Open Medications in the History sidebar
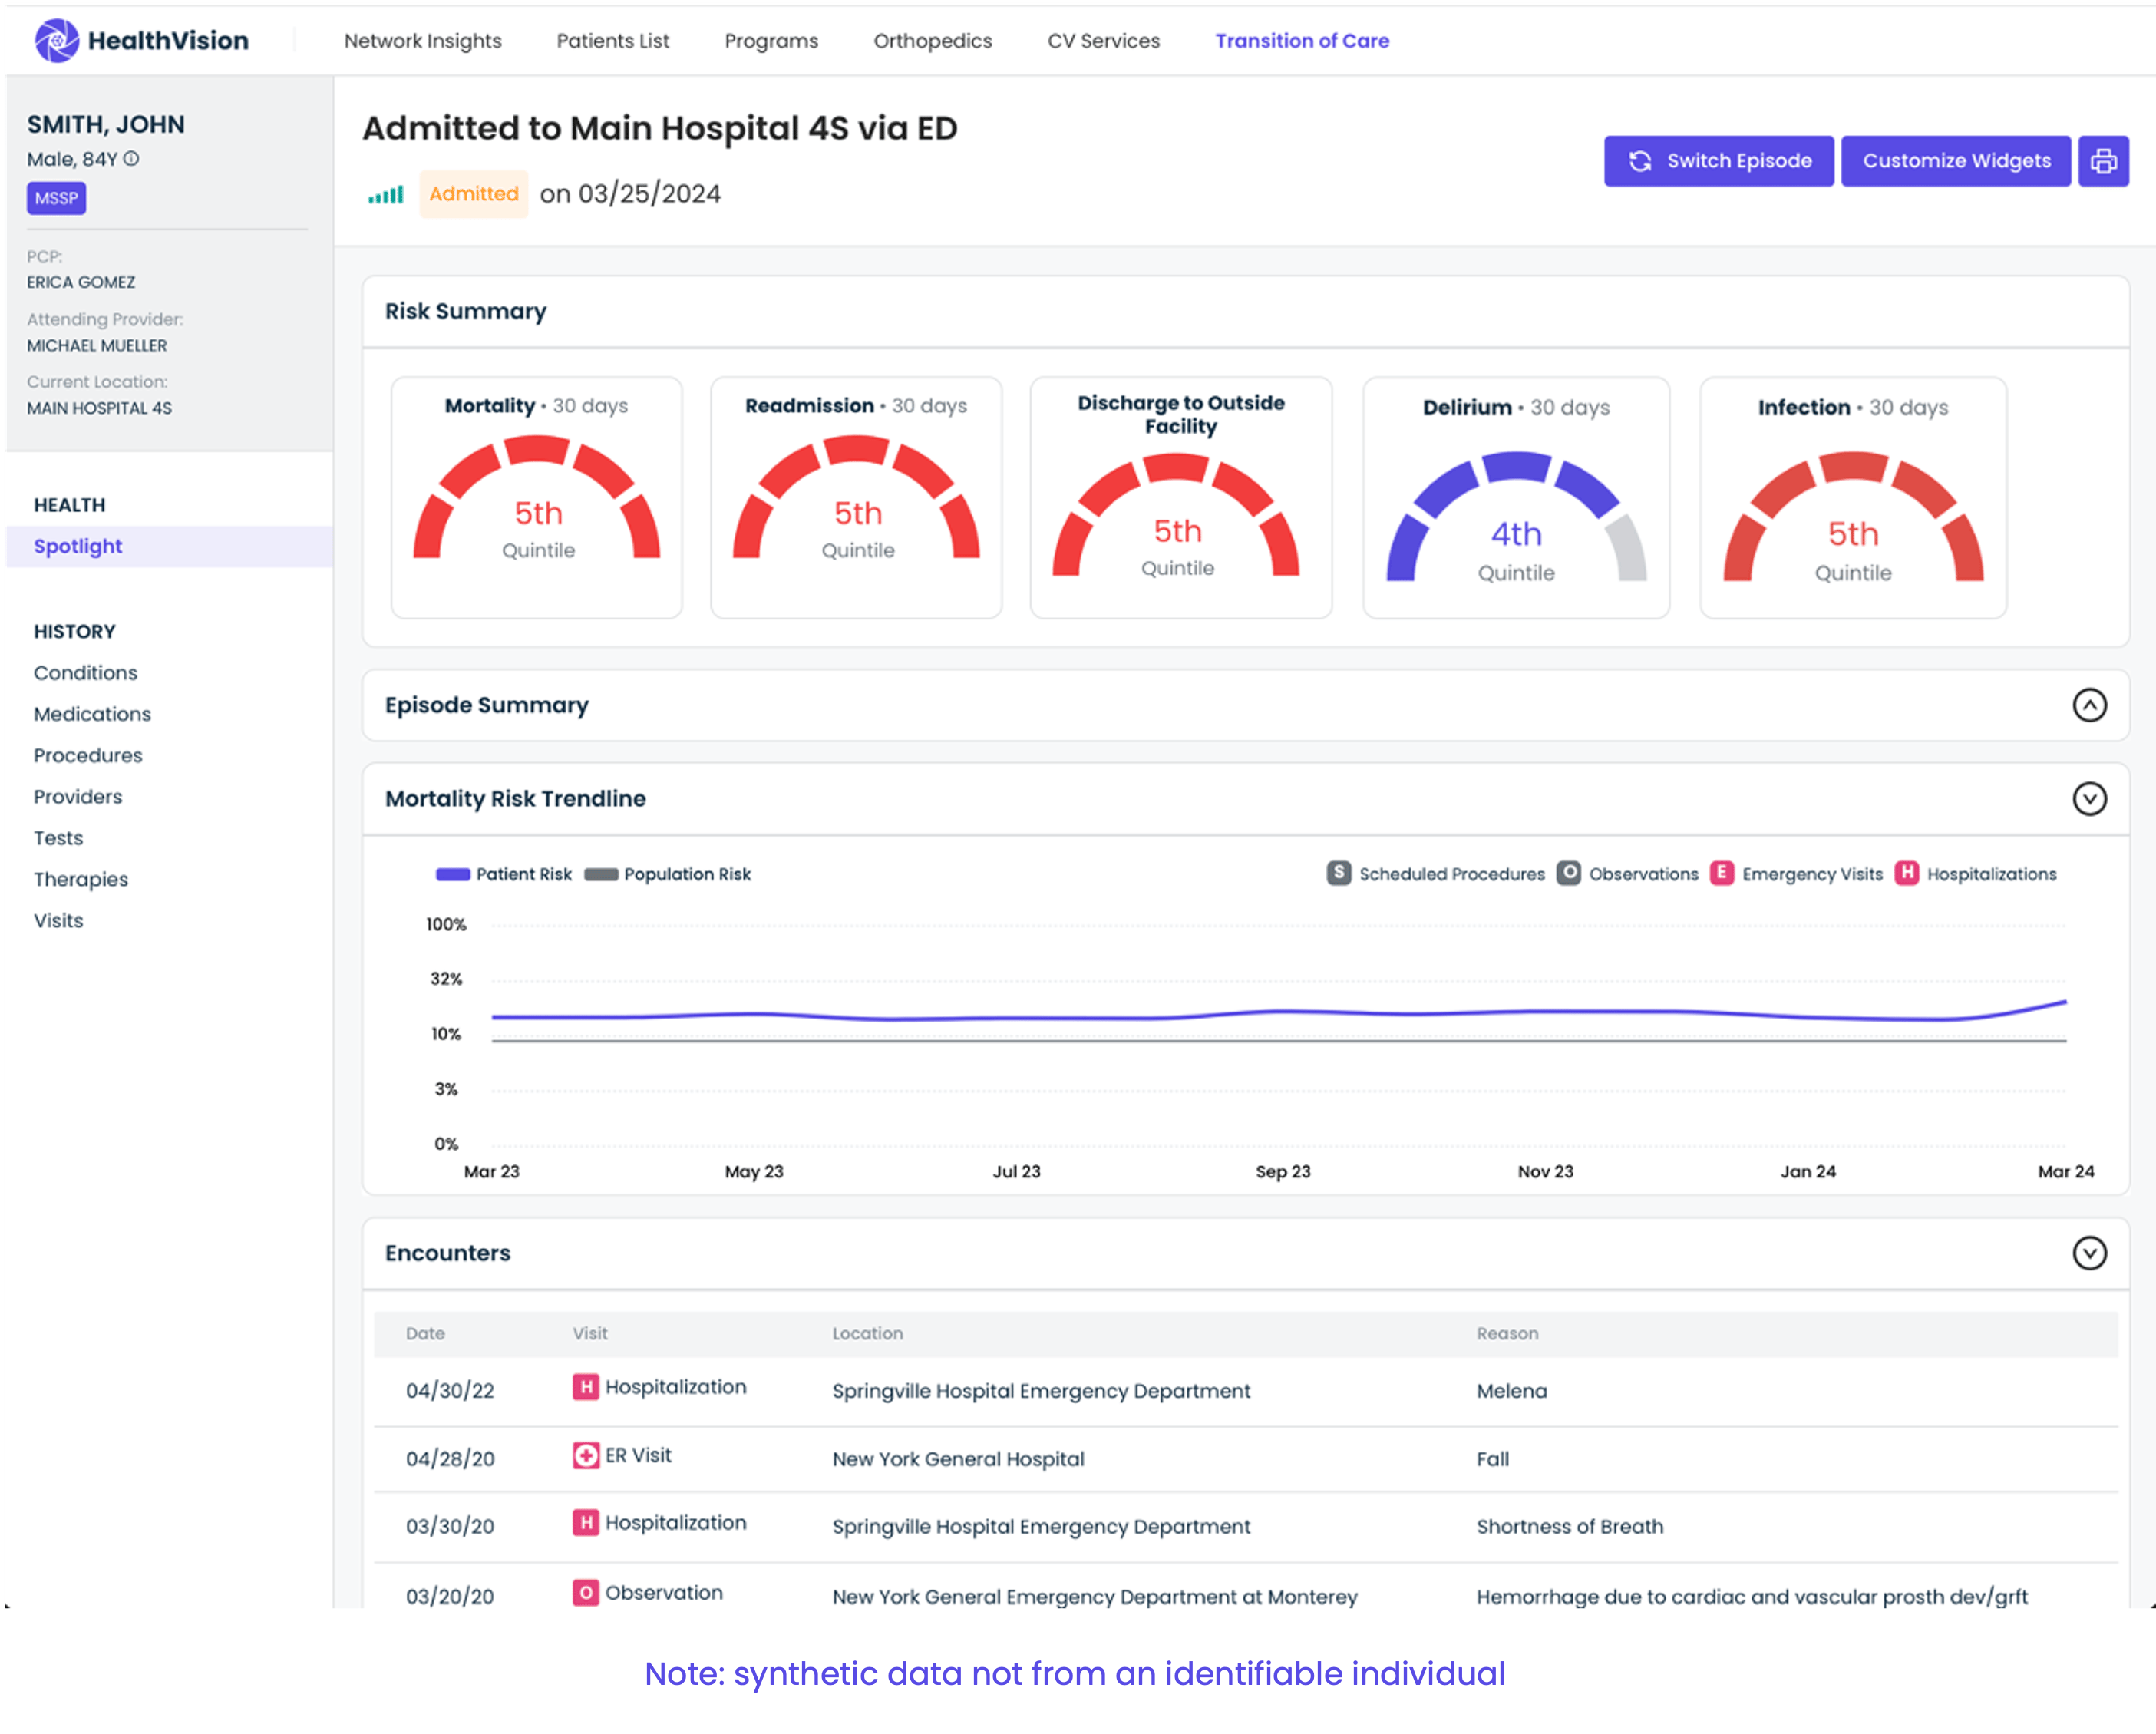Viewport: 2156px width, 1734px height. pos(92,714)
